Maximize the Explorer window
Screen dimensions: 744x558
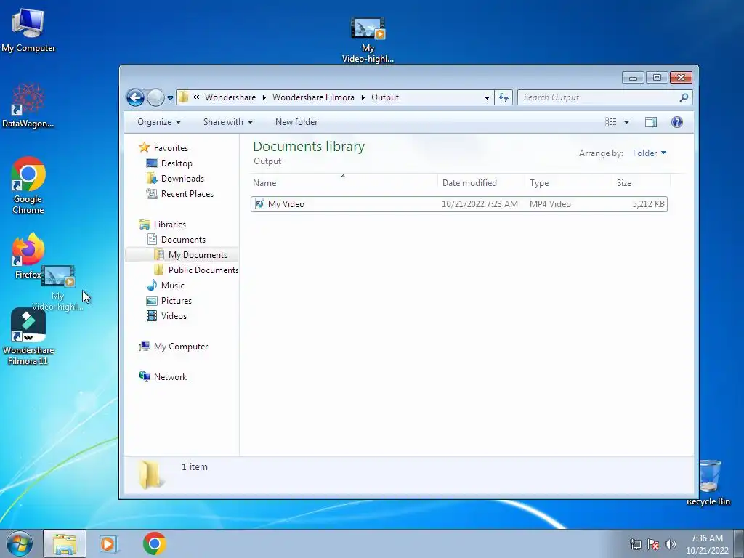657,77
